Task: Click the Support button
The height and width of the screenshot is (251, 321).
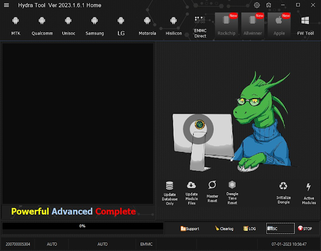Action: pyautogui.click(x=190, y=228)
